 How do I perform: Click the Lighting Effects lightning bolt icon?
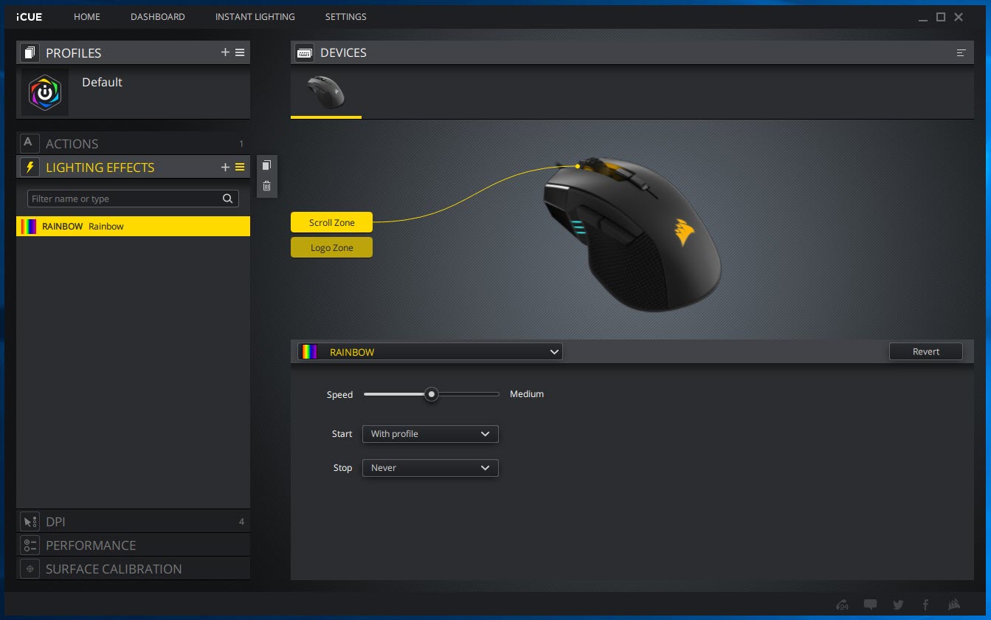(x=30, y=168)
